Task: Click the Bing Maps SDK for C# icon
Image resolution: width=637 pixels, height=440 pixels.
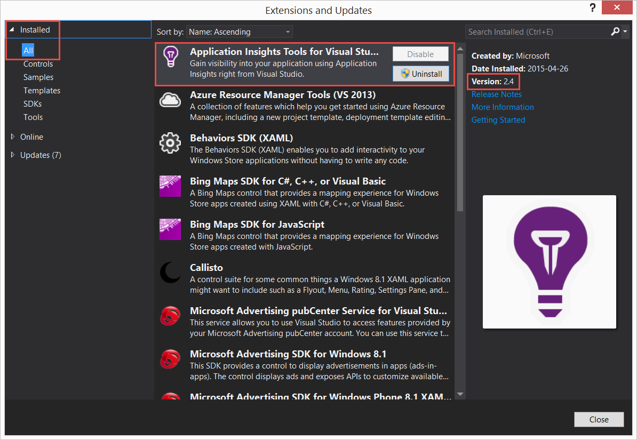Action: click(170, 186)
